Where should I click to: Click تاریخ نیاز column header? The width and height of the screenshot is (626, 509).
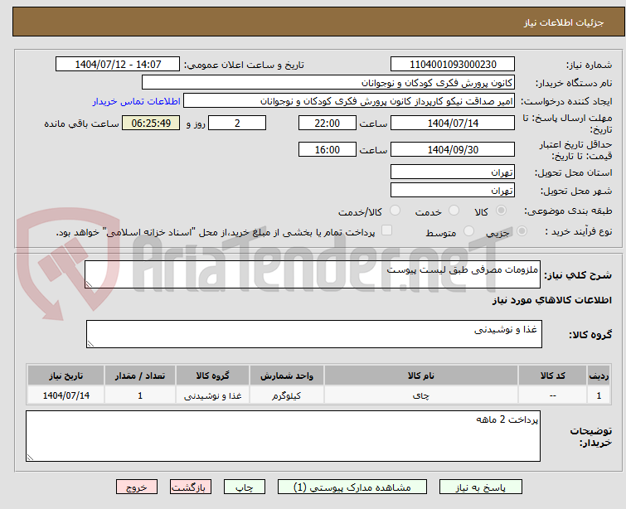click(66, 376)
